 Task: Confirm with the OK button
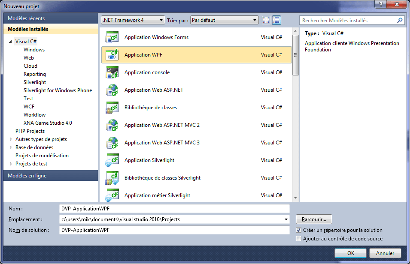point(350,253)
